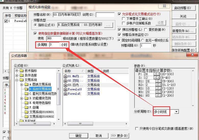Select Formula5 in the formula list
The height and width of the screenshot is (140, 199).
[74, 94]
